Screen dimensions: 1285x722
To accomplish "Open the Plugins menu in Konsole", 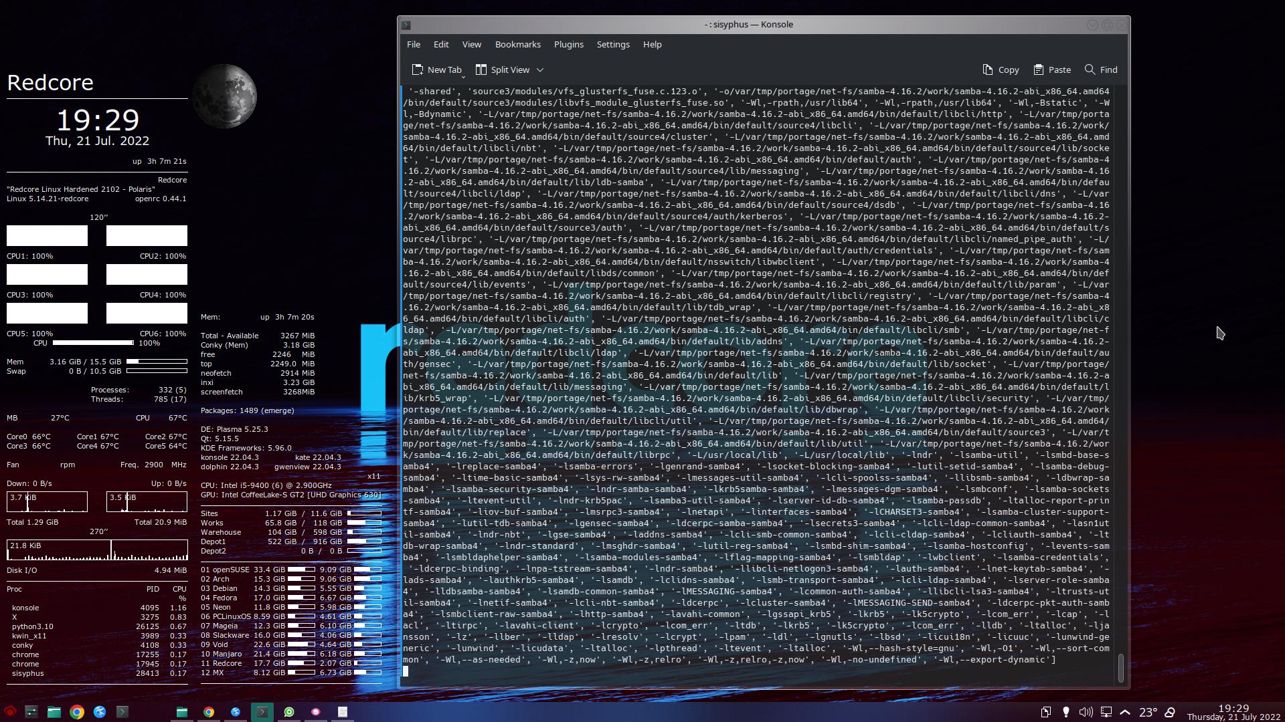I will (569, 44).
